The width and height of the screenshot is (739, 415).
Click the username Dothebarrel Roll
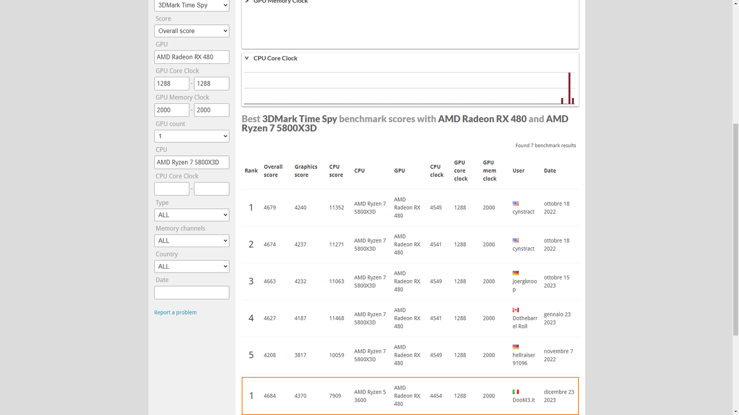click(525, 322)
